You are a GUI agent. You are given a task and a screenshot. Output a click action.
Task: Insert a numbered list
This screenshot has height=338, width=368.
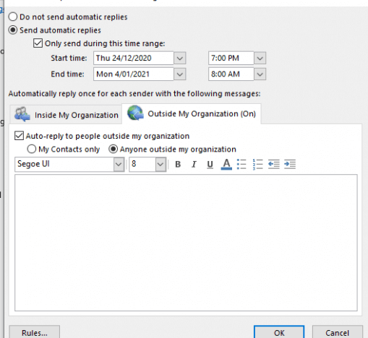click(x=257, y=164)
